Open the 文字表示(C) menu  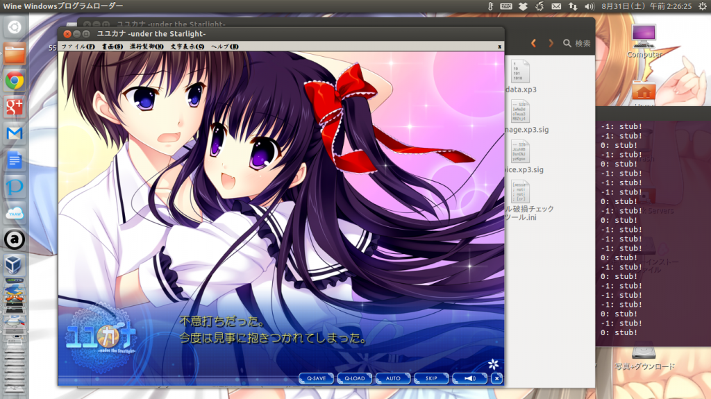click(x=187, y=46)
